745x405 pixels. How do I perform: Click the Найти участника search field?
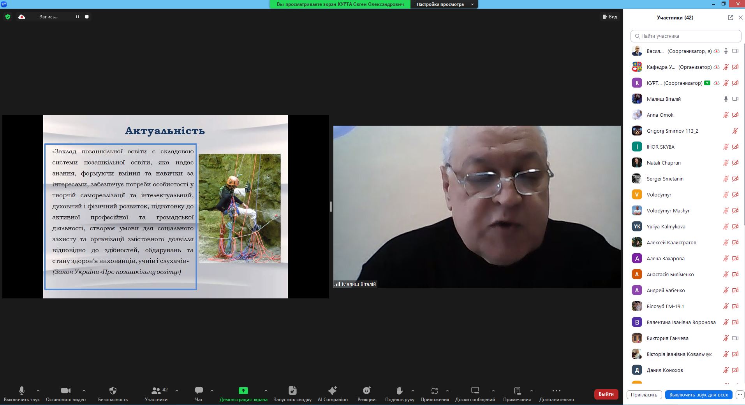coord(686,36)
